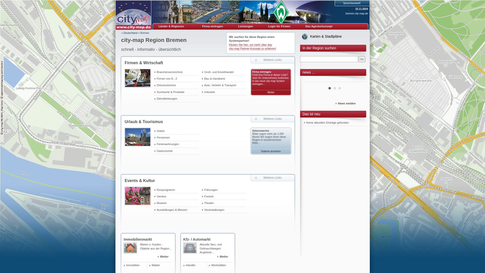This screenshot has width=485, height=273.
Task: Open the Groß- und Einzelhandel link
Action: pos(219,72)
